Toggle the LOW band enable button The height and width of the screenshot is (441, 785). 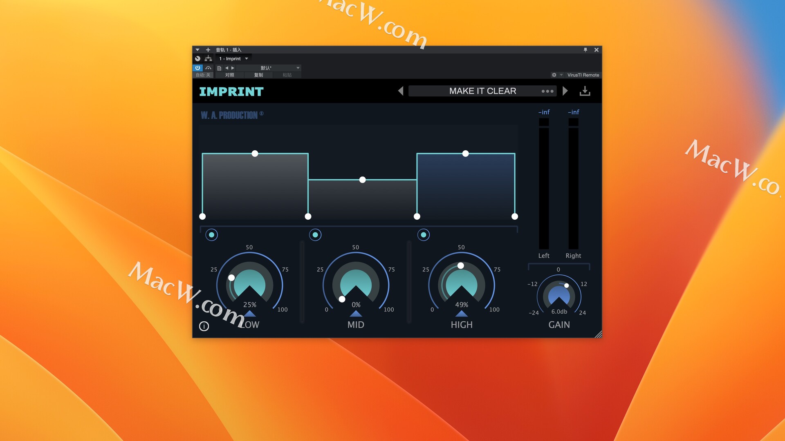211,235
